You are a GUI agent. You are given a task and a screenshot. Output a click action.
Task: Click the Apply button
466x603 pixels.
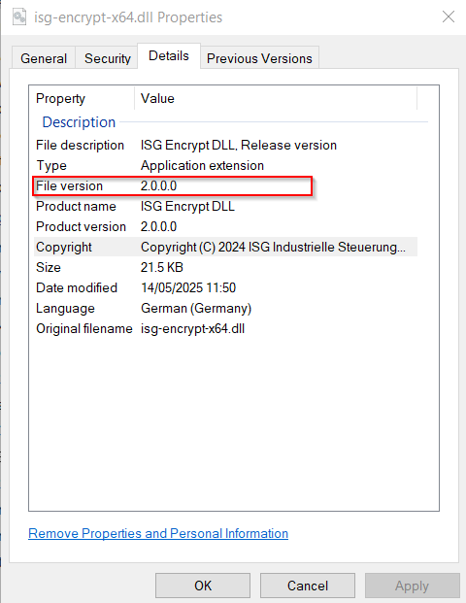pos(413,586)
